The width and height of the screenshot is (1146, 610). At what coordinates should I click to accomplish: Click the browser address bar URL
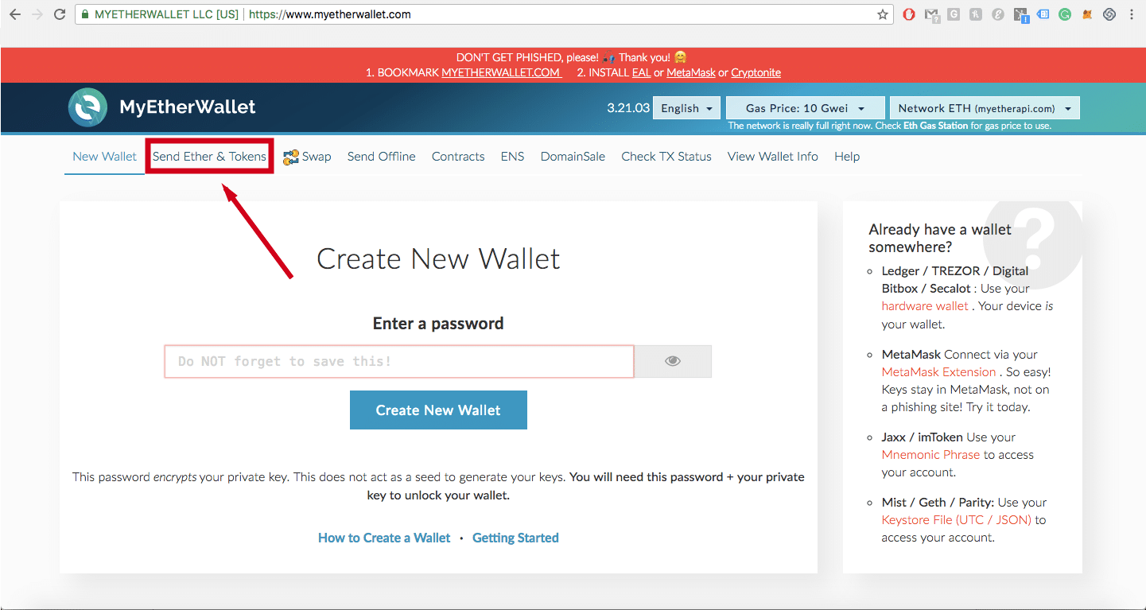[x=330, y=14]
